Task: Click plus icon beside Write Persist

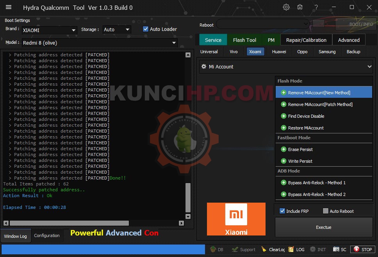Action: (x=284, y=161)
